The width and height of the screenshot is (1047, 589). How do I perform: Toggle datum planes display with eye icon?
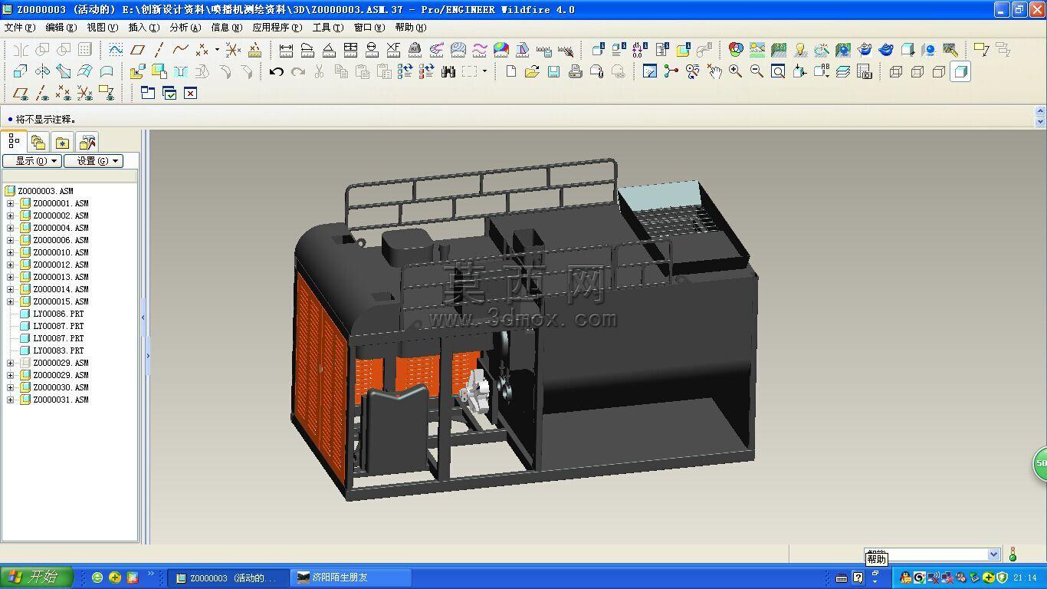21,93
